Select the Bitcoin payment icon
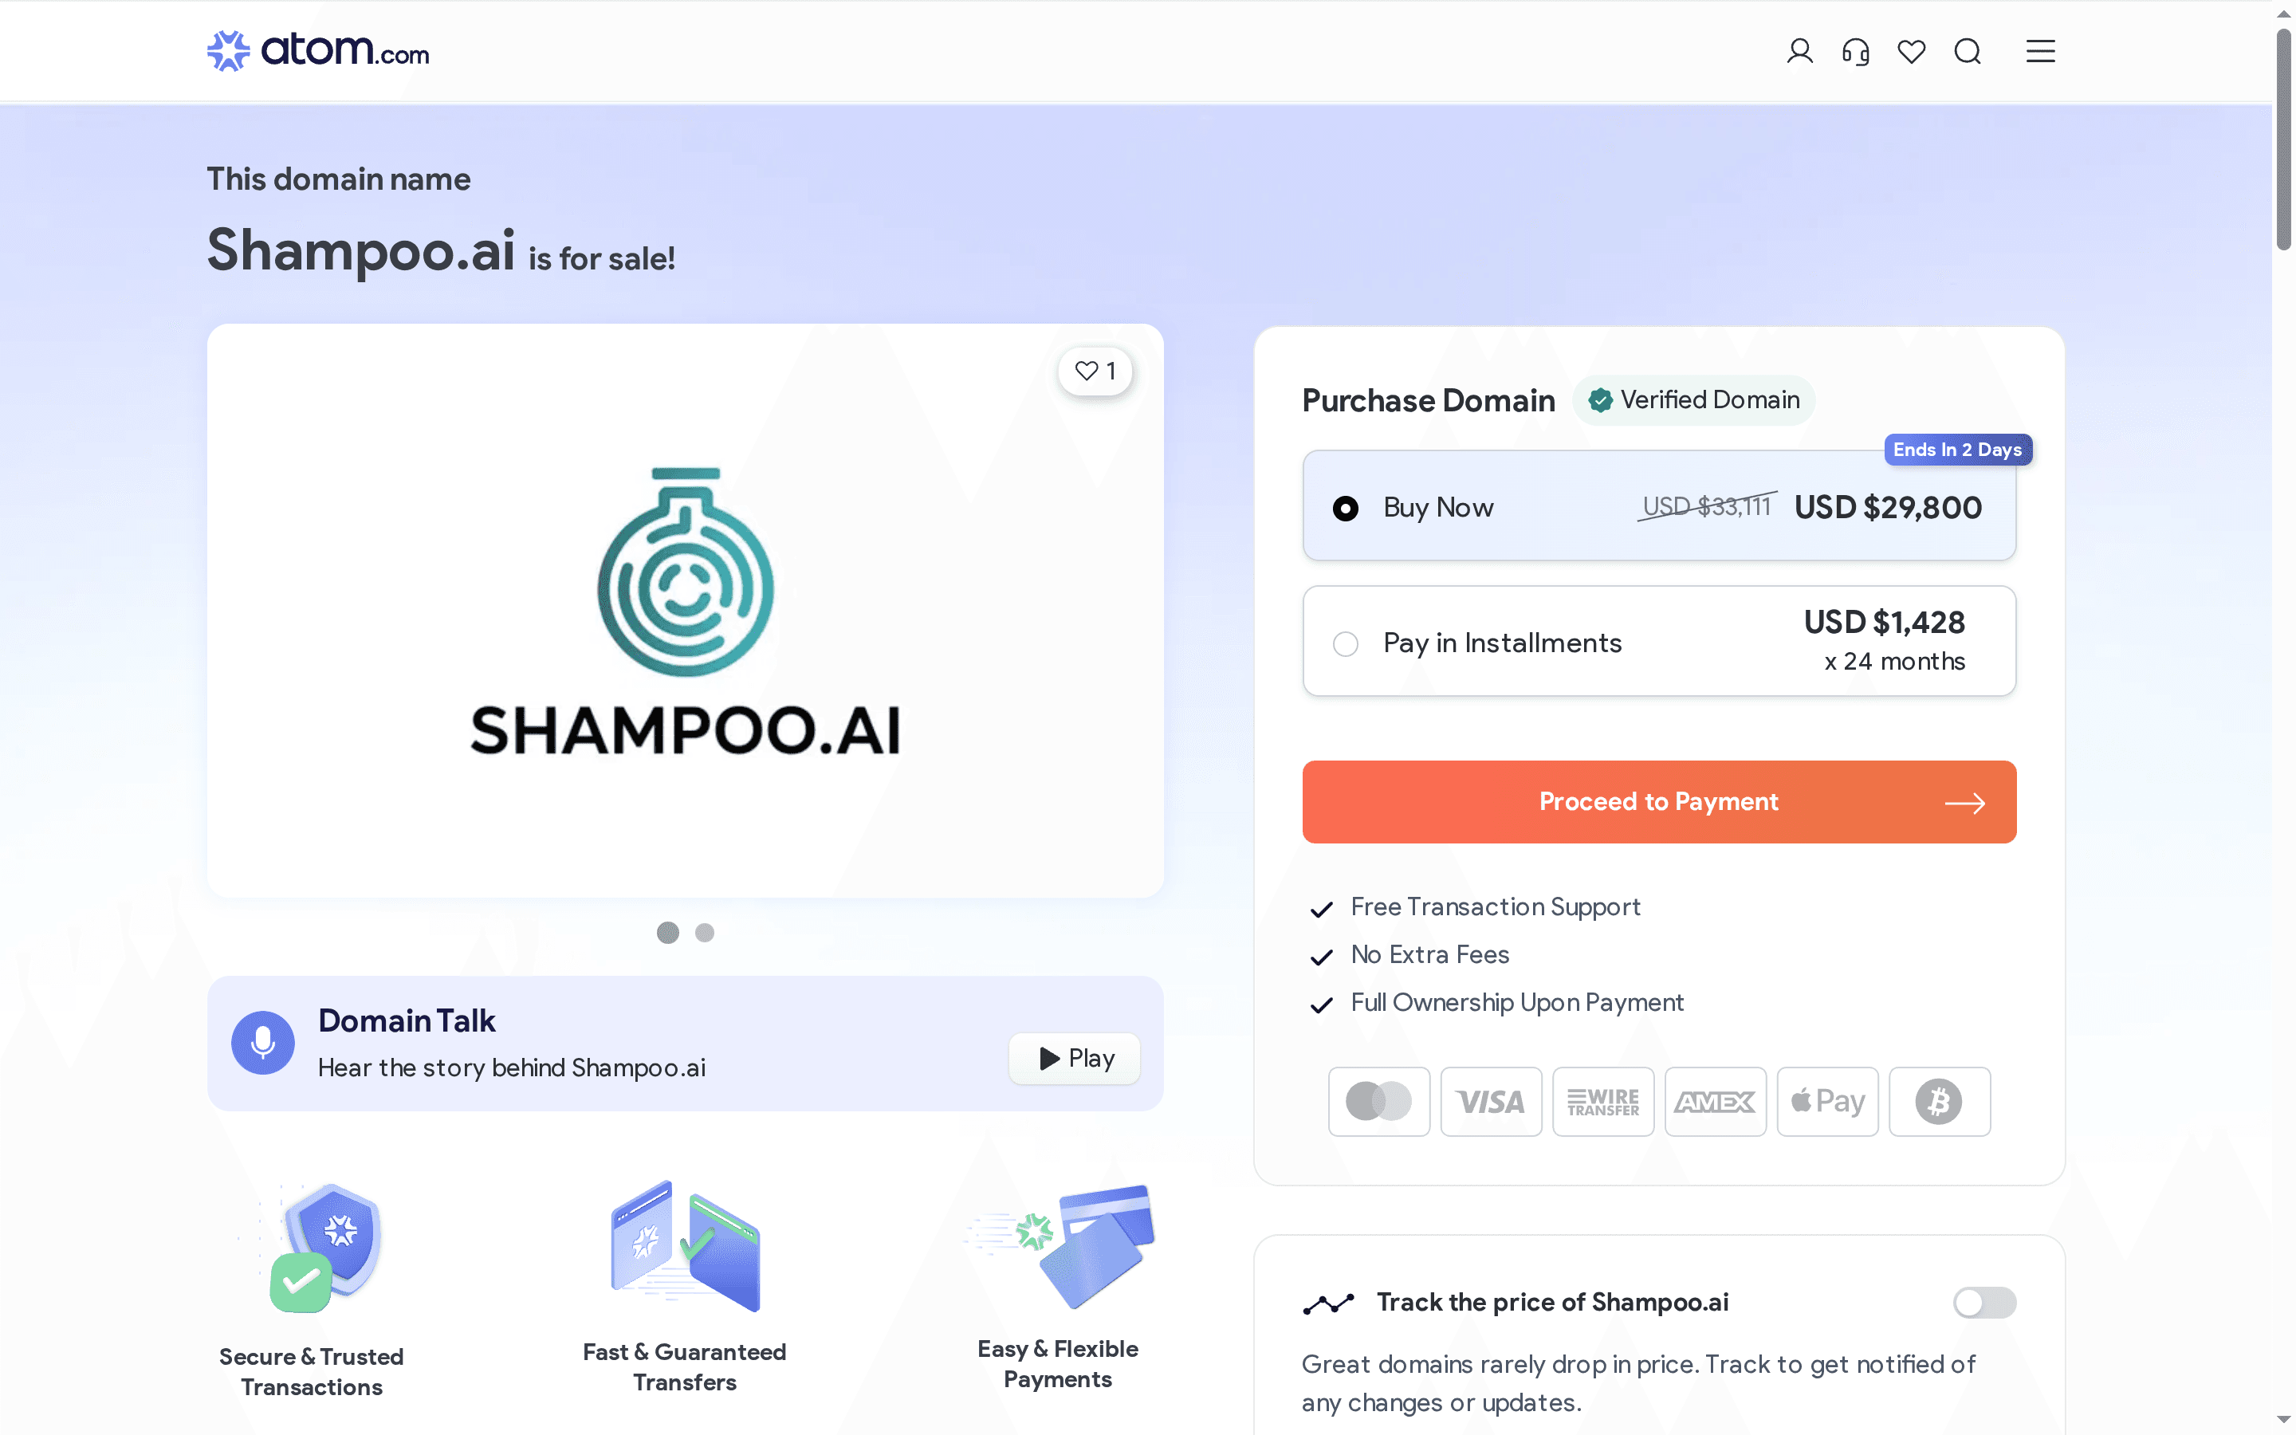The height and width of the screenshot is (1435, 2296). 1938,1101
